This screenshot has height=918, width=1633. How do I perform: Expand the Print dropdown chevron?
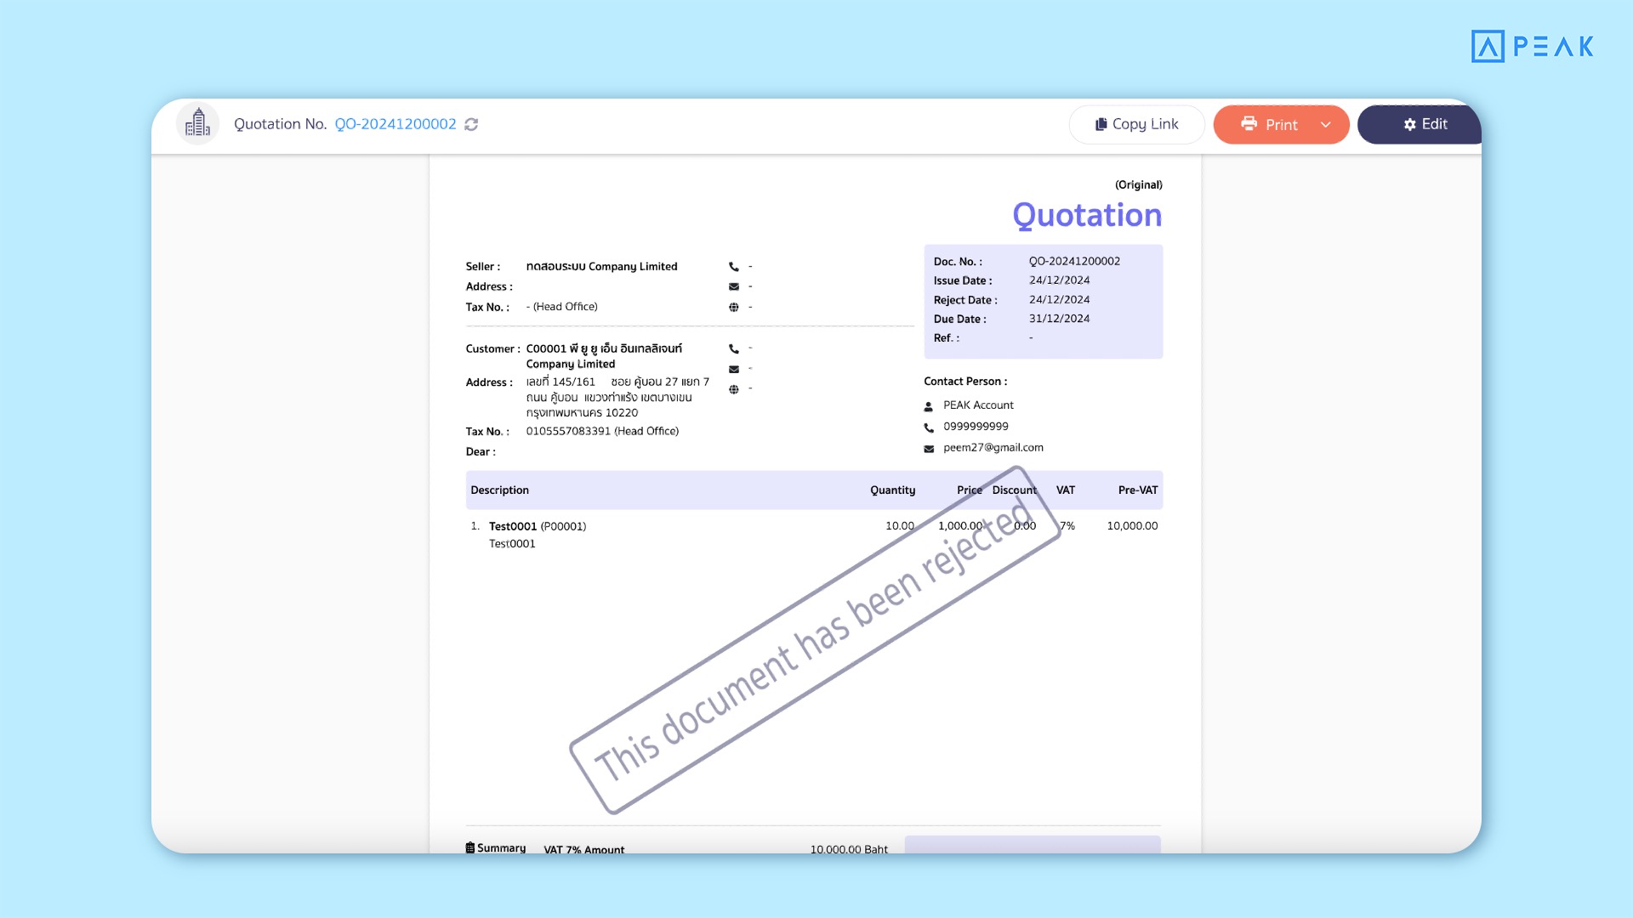click(x=1325, y=124)
